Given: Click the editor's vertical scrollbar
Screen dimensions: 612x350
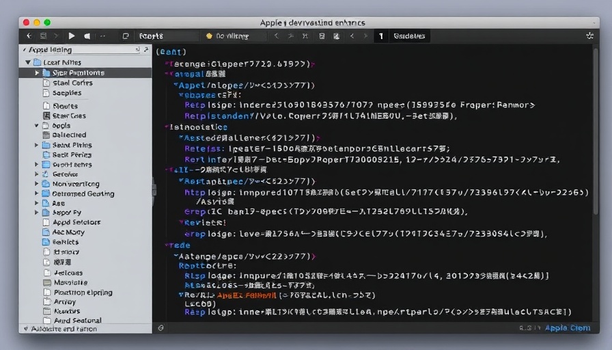Looking at the screenshot, I should point(596,131).
